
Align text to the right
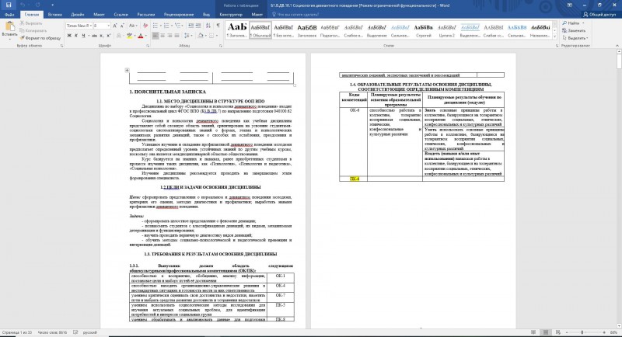point(169,36)
